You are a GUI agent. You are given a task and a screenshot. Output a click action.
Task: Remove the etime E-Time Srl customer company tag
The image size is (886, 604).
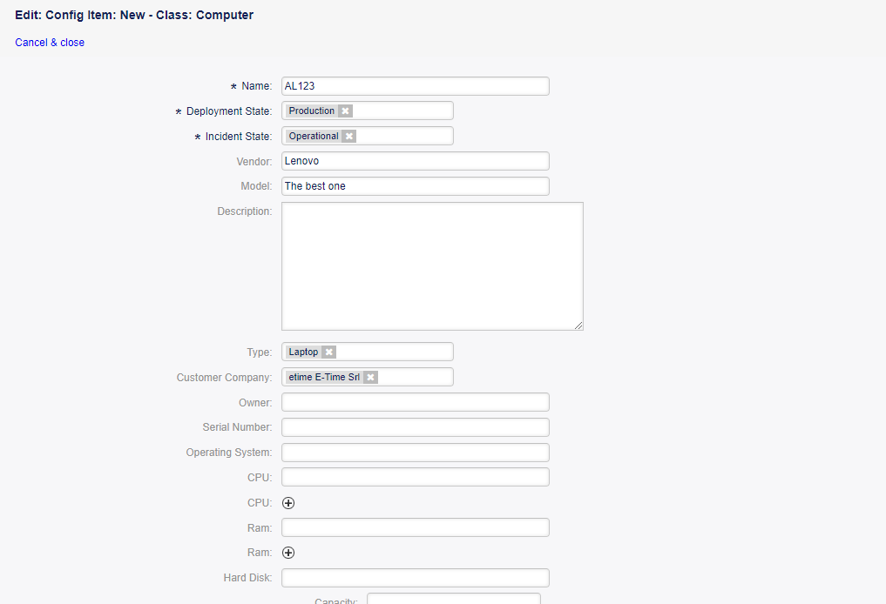pyautogui.click(x=370, y=377)
